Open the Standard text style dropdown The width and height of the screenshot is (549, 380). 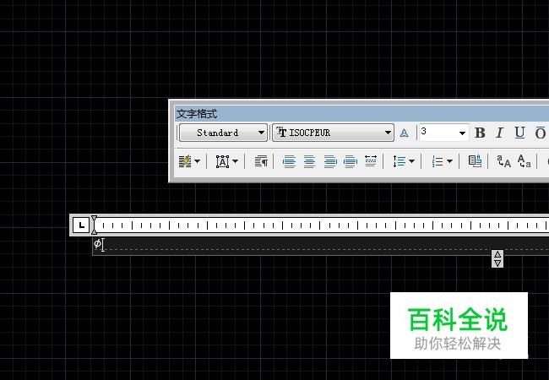pyautogui.click(x=223, y=133)
